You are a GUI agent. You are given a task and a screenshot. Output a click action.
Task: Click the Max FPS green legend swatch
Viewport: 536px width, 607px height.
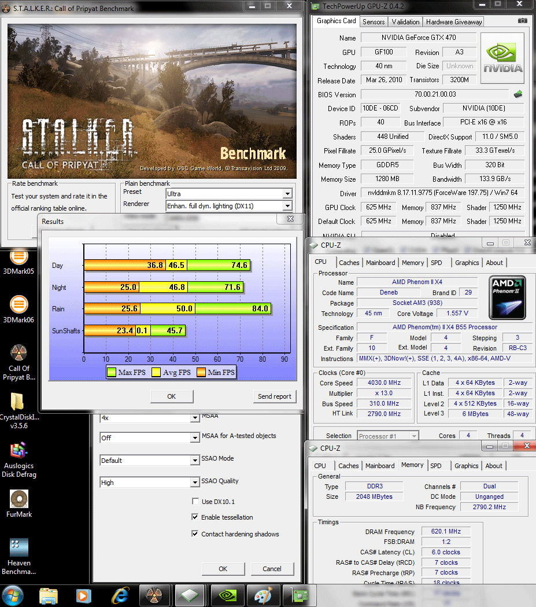click(112, 373)
